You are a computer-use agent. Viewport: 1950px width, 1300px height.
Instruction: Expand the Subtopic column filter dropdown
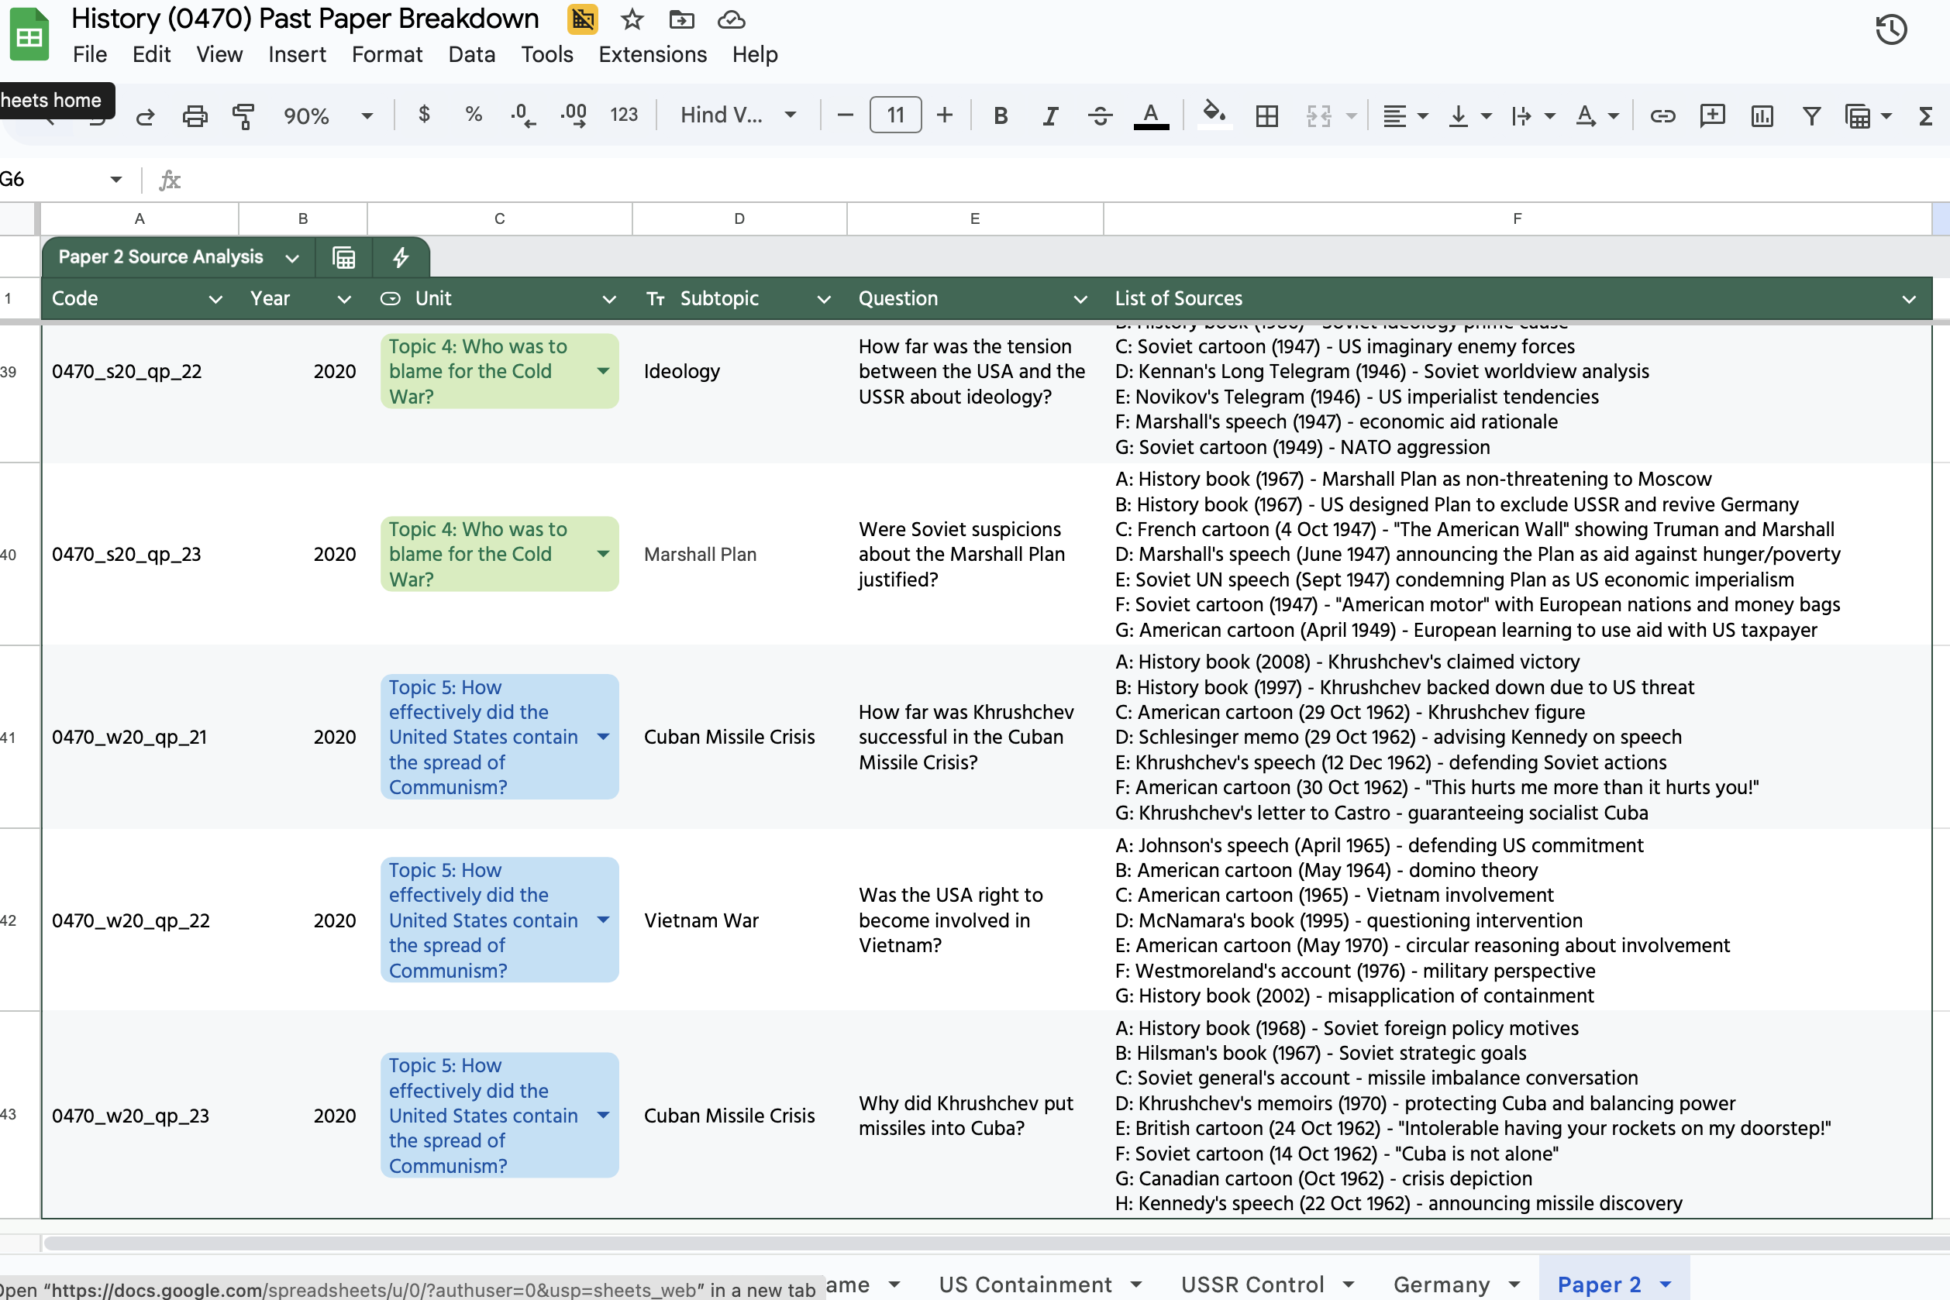click(824, 299)
